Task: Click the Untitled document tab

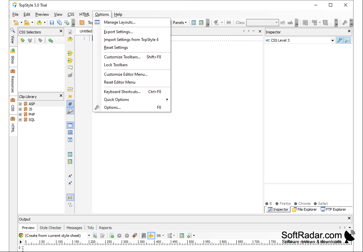Action: click(86, 31)
